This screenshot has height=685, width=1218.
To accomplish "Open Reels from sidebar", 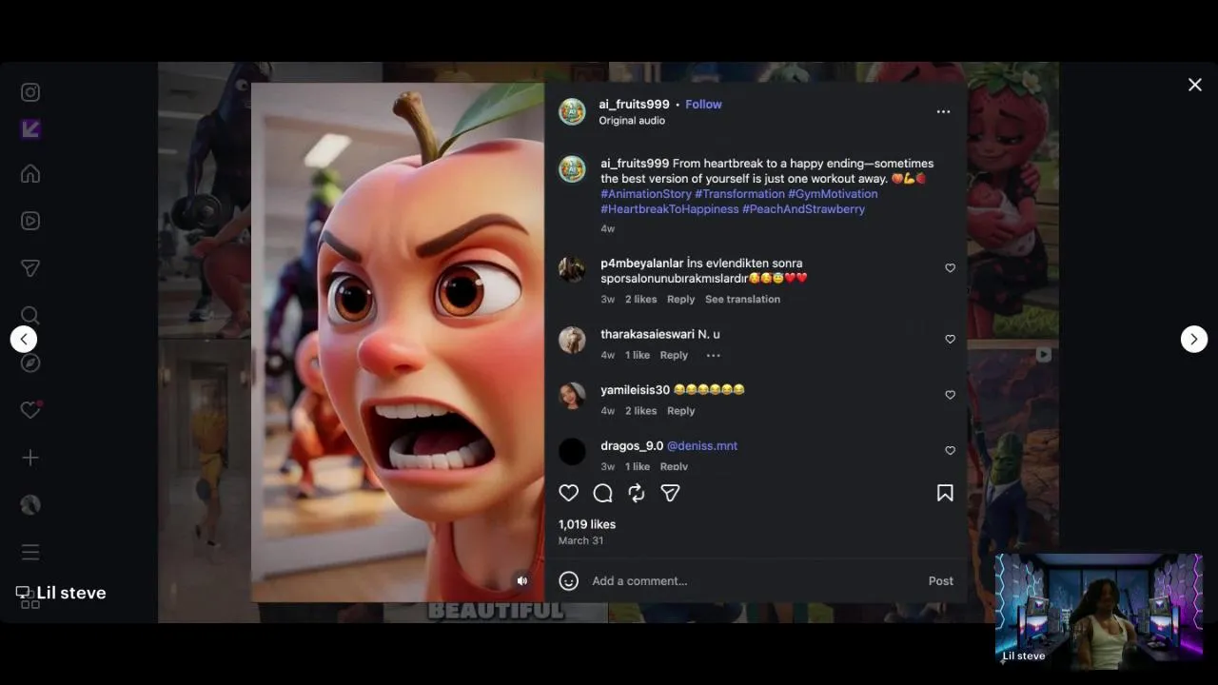I will coord(30,221).
